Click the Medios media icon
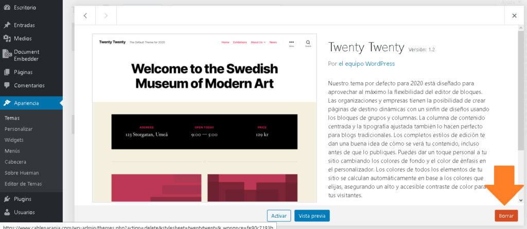Viewport: 527px width, 229px height. coord(7,39)
